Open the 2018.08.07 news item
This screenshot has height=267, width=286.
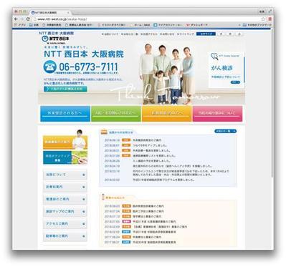150,145
